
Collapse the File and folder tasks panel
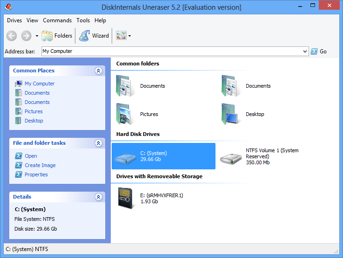coord(98,143)
